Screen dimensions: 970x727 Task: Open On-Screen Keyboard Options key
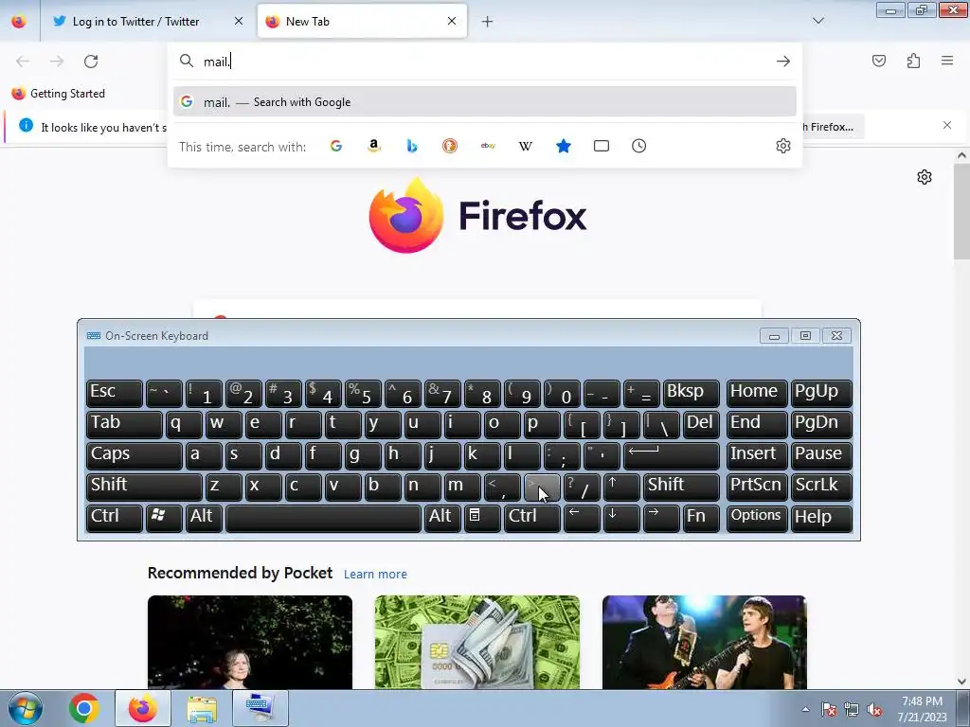click(x=757, y=518)
